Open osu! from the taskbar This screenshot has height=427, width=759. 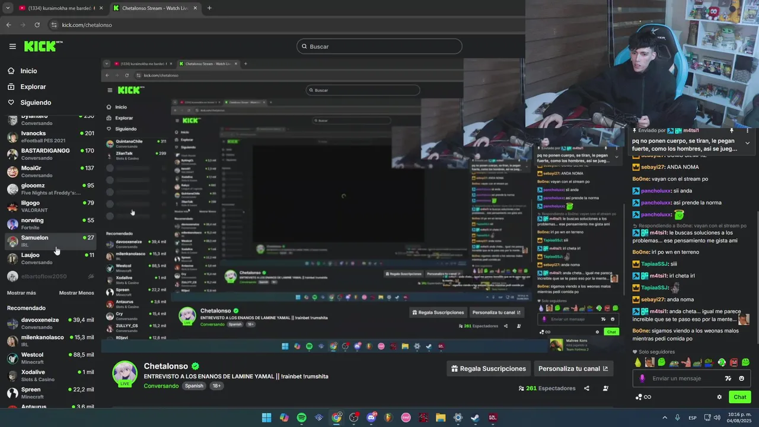[x=406, y=418]
